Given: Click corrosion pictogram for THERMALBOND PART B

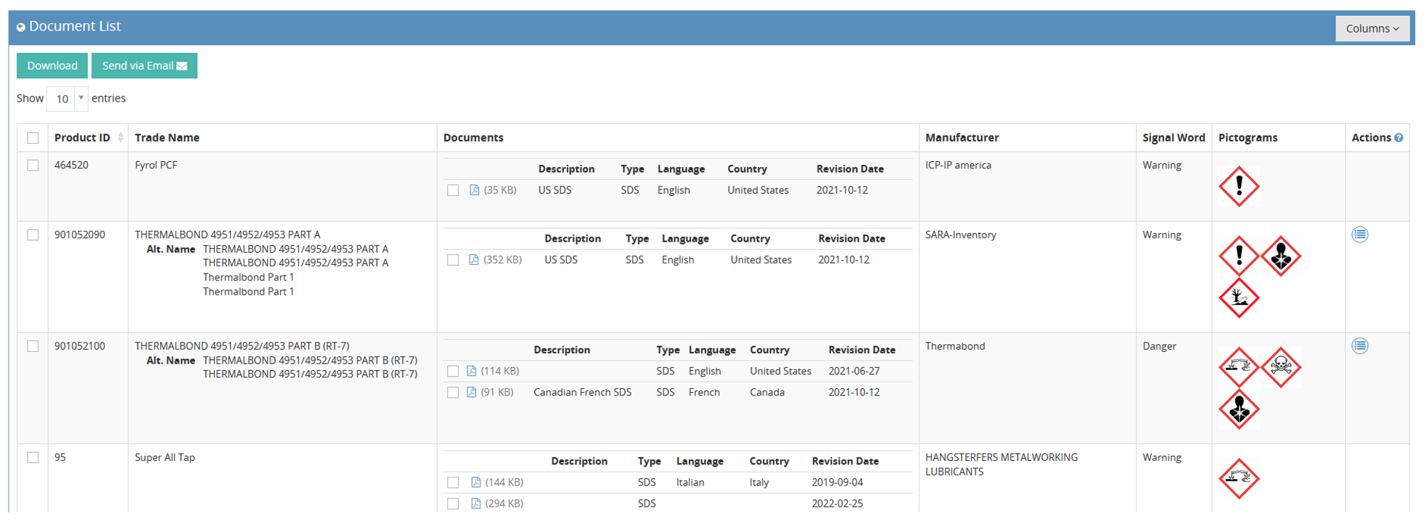Looking at the screenshot, I should (1239, 367).
